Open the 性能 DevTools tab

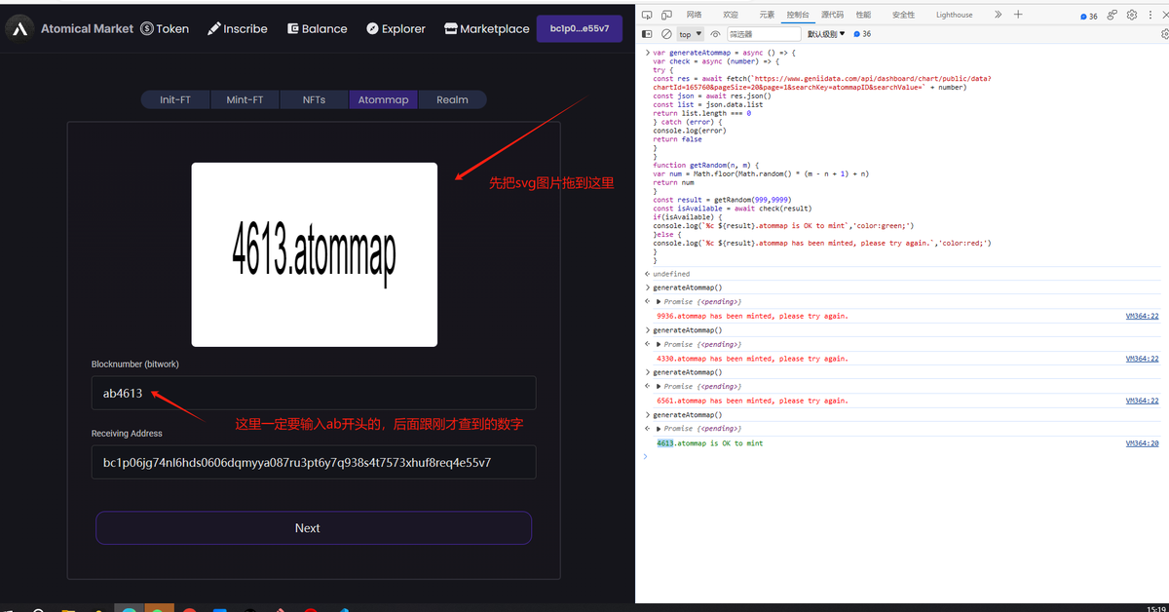863,15
